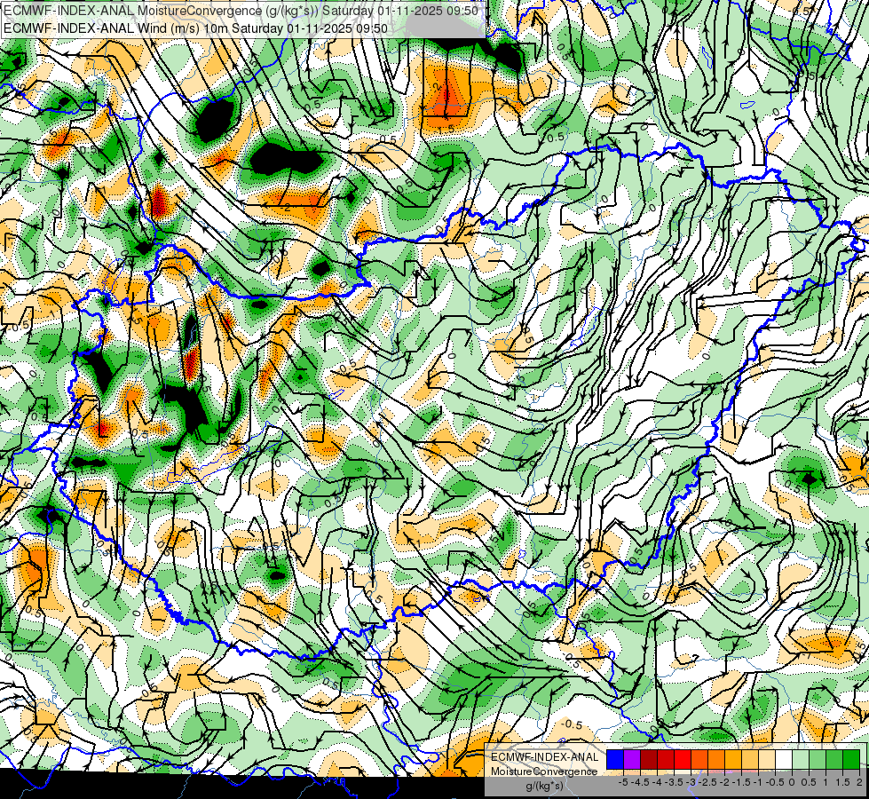Click the legend's ECMWF-INDEX-ANAL label
Image resolution: width=869 pixels, height=799 pixels.
(545, 757)
